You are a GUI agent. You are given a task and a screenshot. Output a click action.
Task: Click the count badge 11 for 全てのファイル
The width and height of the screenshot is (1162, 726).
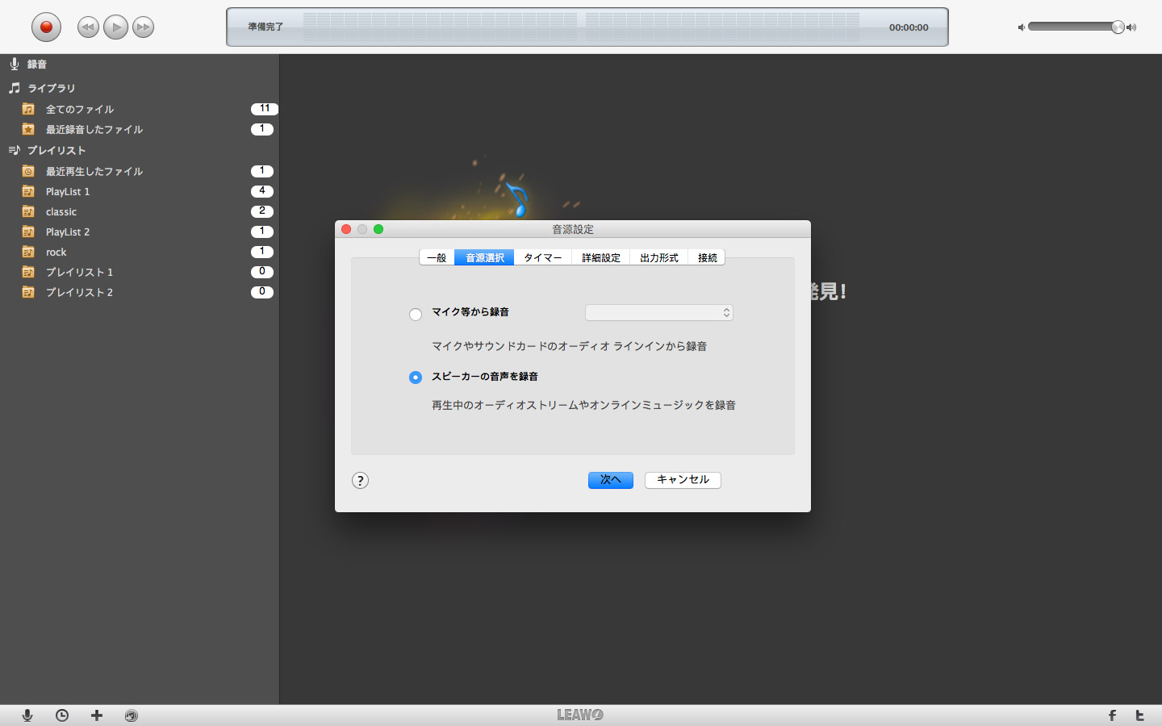265,109
